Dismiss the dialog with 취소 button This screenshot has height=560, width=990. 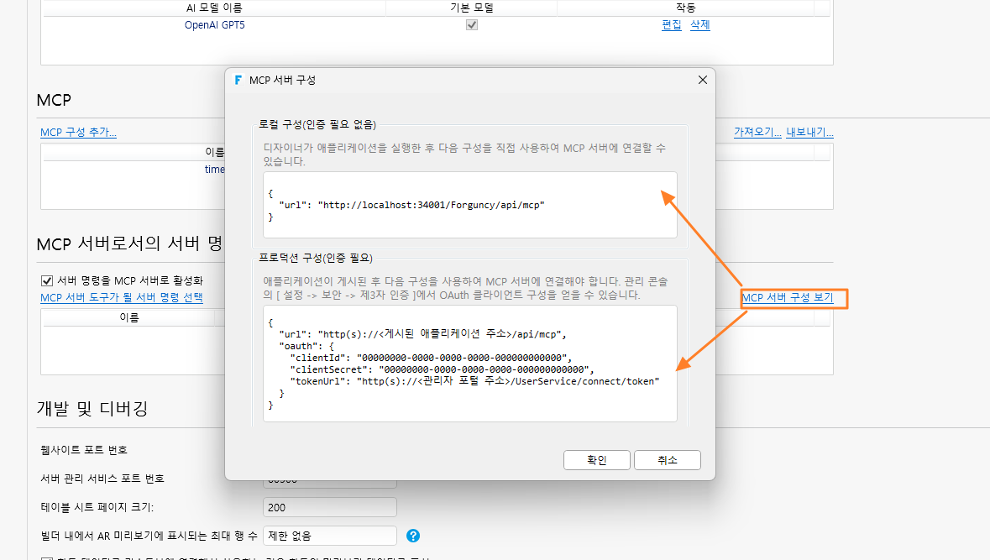click(668, 460)
